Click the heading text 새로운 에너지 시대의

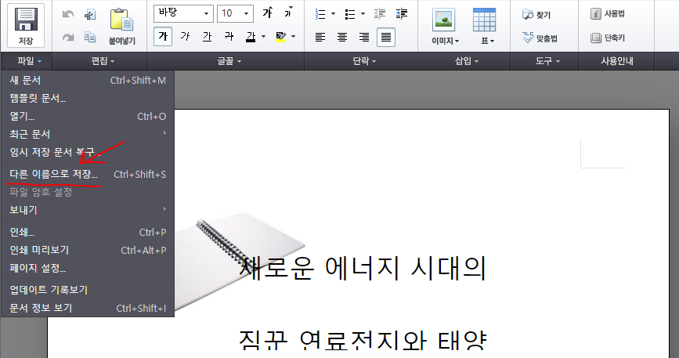click(x=363, y=268)
